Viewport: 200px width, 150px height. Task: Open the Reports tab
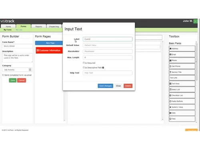click(39, 26)
